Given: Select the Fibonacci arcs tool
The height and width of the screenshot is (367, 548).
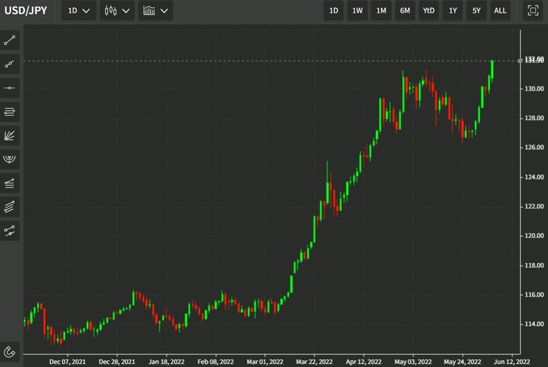Looking at the screenshot, I should (x=10, y=159).
